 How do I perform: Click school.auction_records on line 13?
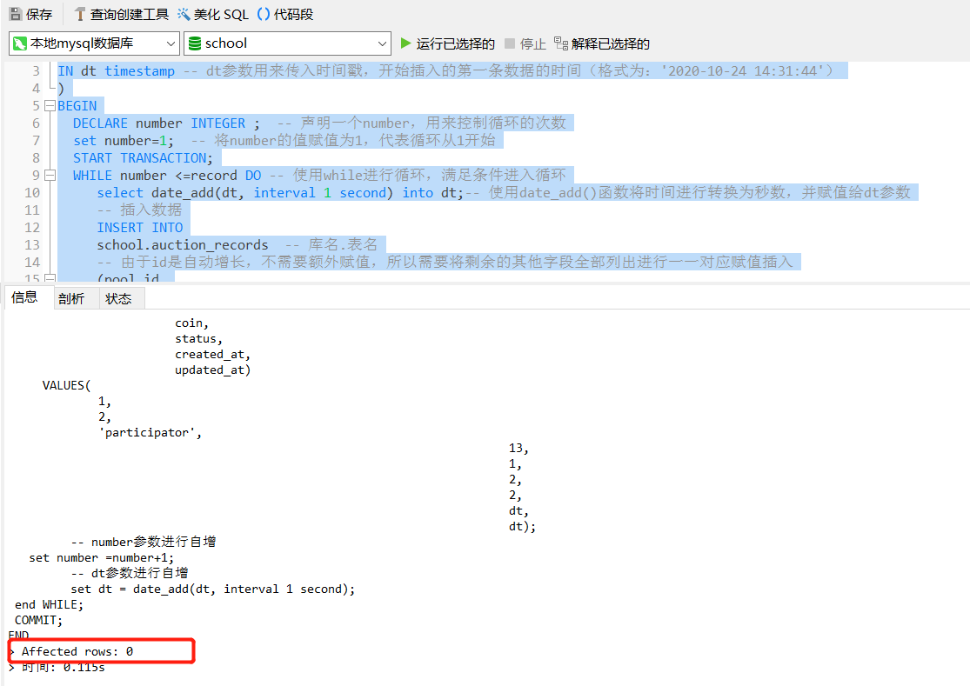tap(183, 244)
